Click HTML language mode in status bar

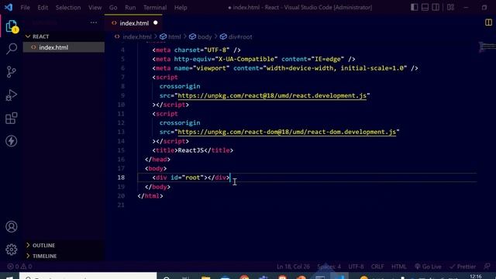tap(398, 267)
